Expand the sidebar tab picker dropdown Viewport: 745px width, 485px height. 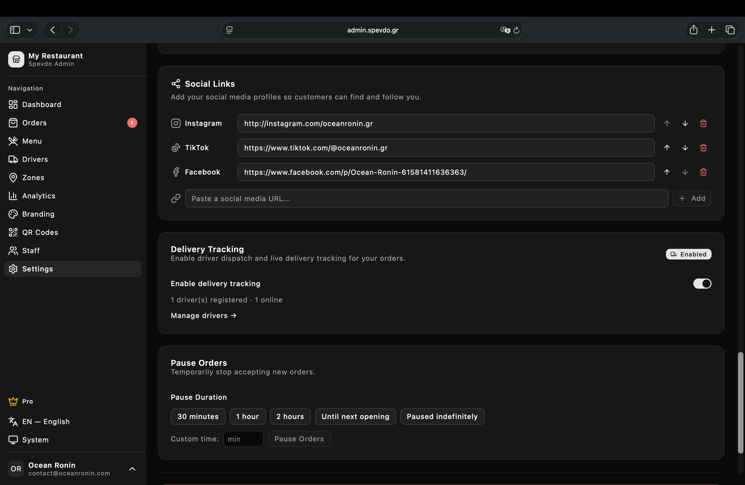[x=30, y=30]
